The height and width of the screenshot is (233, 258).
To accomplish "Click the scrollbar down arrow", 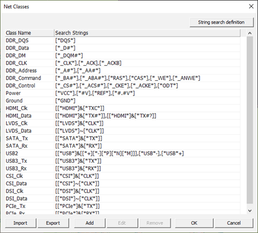I will click(250, 211).
